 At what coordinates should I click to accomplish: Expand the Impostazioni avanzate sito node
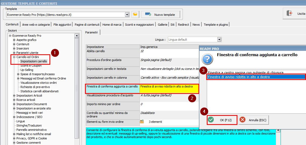14,108
